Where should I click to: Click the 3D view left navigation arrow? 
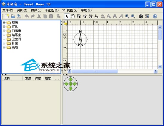click(x=66, y=84)
